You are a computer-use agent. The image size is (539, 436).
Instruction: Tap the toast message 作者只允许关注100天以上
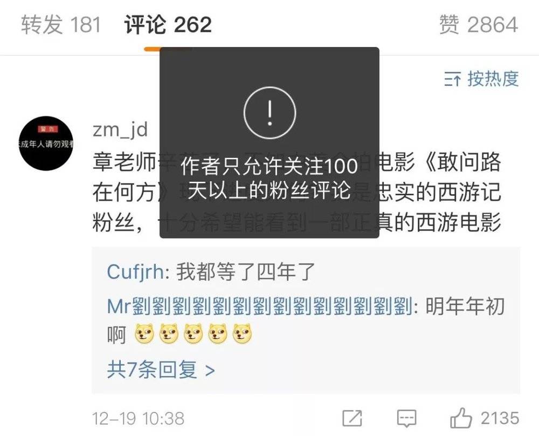tap(269, 178)
